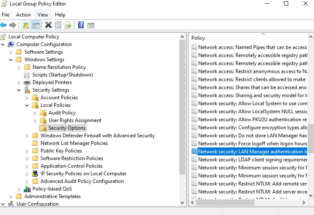
Task: Click icon of LDAP client signing policy
Action: pyautogui.click(x=194, y=160)
